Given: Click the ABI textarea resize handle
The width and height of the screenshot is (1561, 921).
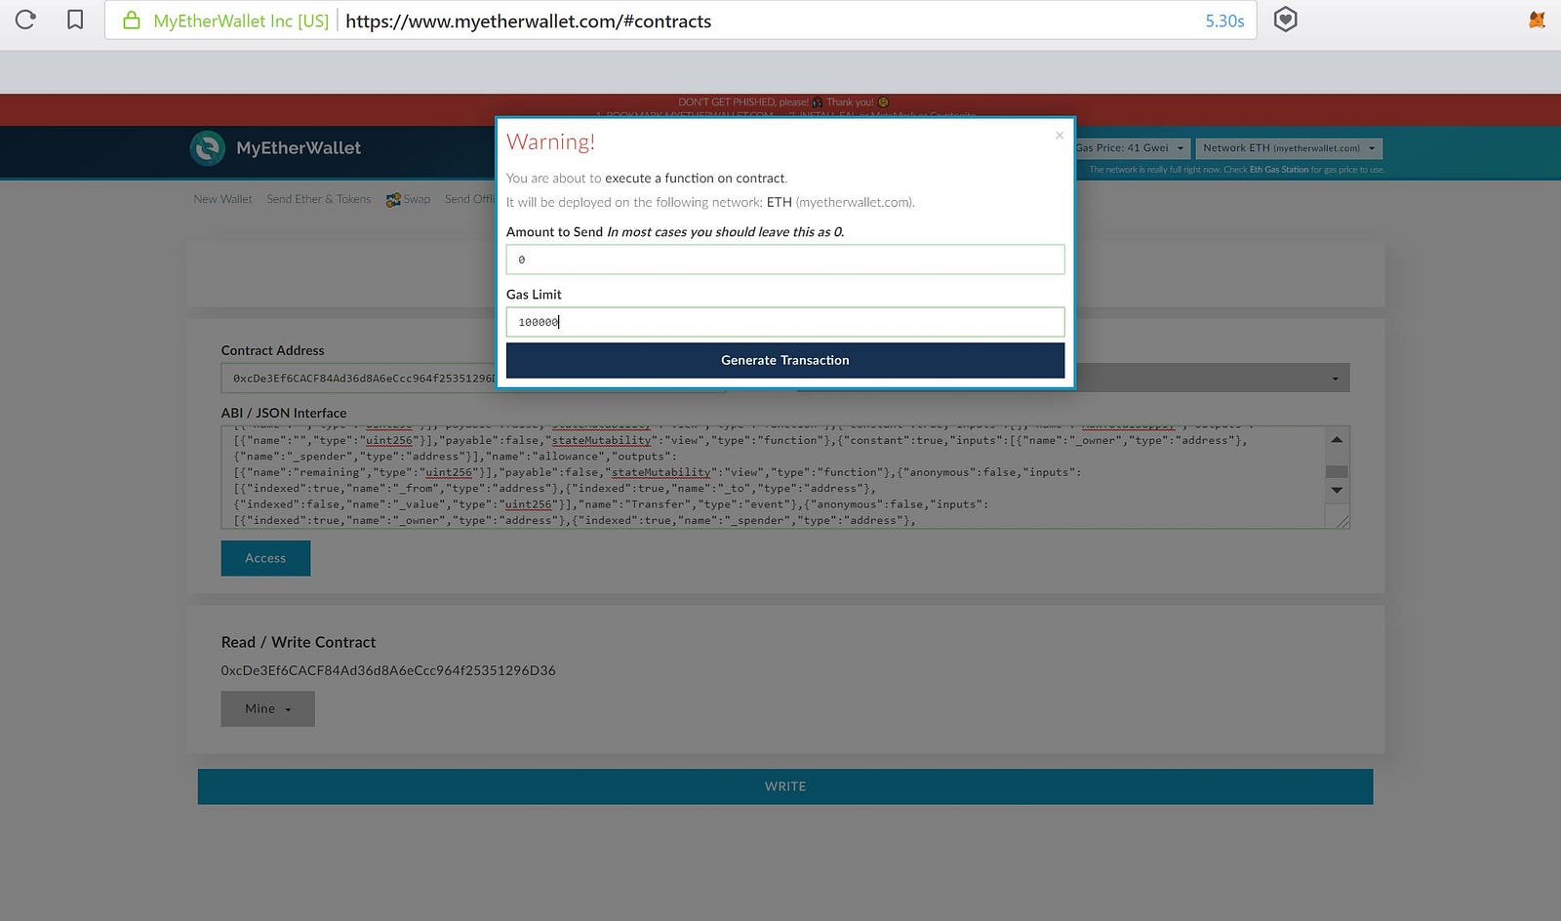Looking at the screenshot, I should coord(1342,521).
